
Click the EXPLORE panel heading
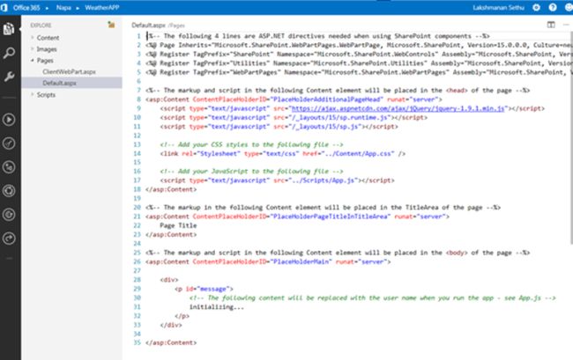point(41,26)
